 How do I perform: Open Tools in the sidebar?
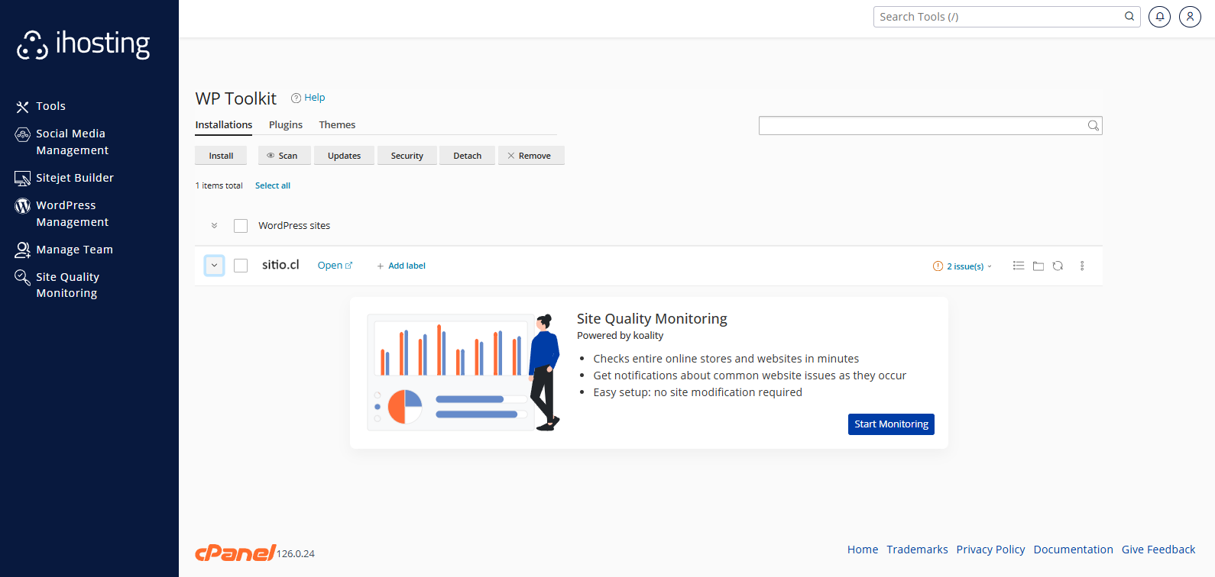point(50,106)
